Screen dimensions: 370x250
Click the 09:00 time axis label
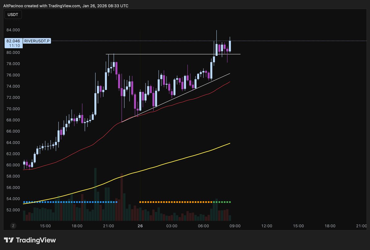(x=235, y=226)
